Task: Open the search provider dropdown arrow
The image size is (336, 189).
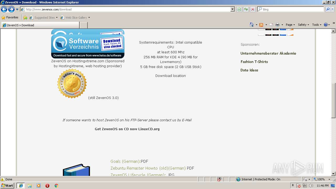Action: [x=333, y=9]
